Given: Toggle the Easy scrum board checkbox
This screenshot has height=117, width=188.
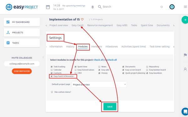Looking at the screenshot, I should tap(123, 70).
